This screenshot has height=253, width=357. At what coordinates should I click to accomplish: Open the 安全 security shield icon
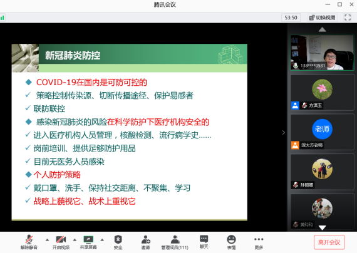[x=118, y=242]
